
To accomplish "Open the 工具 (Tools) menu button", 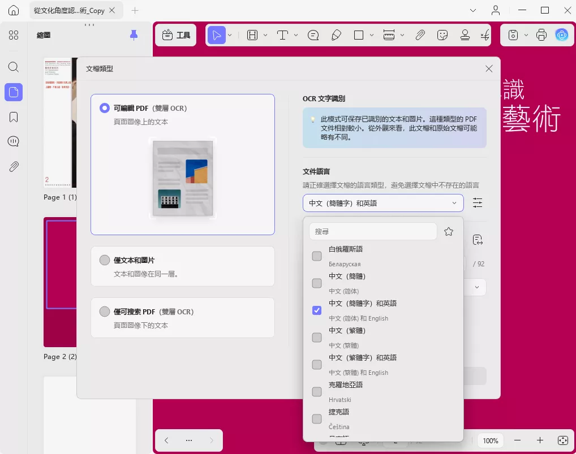I will [175, 34].
